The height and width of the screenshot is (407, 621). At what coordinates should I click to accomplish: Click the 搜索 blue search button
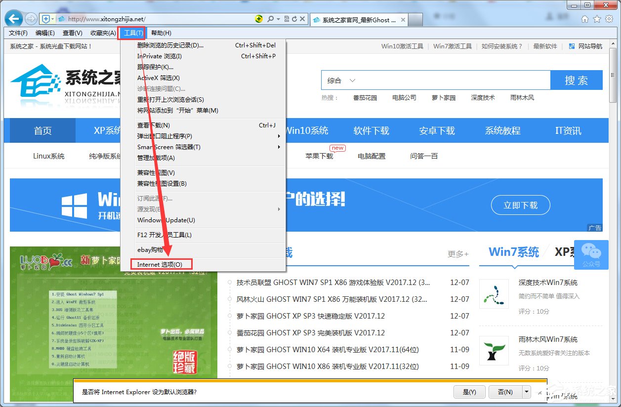tap(577, 80)
